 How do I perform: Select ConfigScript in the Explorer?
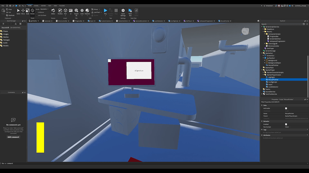pyautogui.click(x=272, y=82)
